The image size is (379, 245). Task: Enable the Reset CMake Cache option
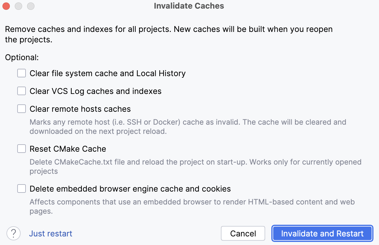pos(21,149)
